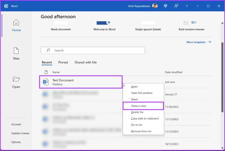Click Update License in sidebar
The width and height of the screenshot is (225, 151).
(20, 133)
